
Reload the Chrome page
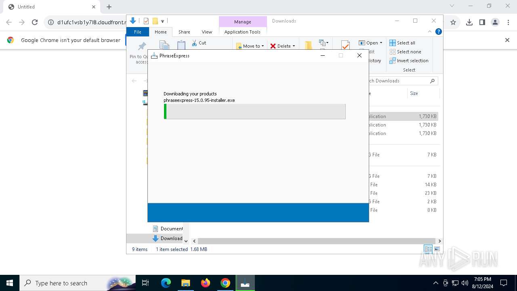pos(35,23)
